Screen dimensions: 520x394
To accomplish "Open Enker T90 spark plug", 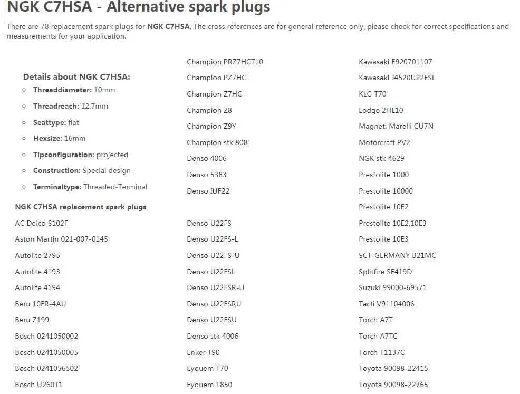I will [x=203, y=352].
